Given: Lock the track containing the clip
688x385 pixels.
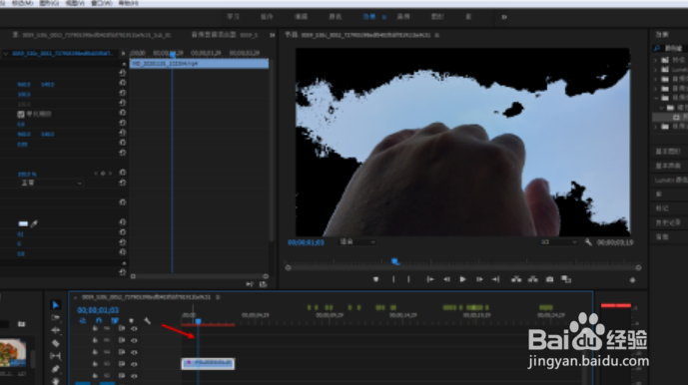Looking at the screenshot, I should pos(95,363).
